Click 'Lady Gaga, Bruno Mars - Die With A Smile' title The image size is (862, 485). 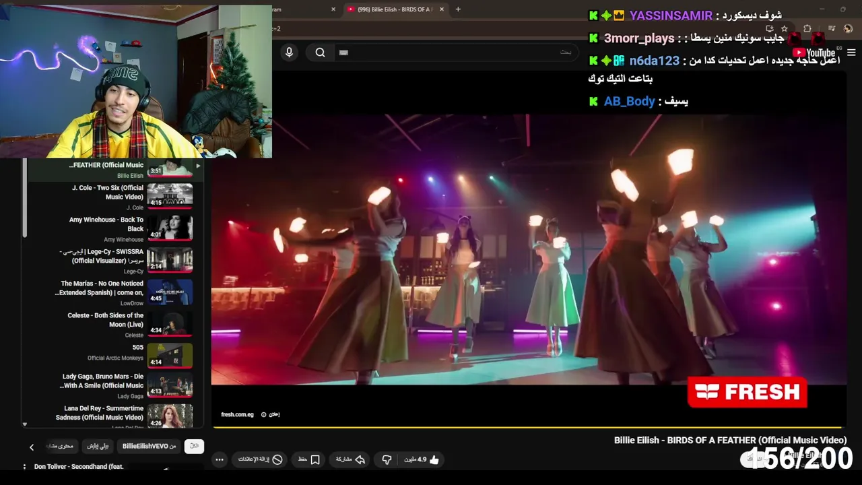click(102, 381)
